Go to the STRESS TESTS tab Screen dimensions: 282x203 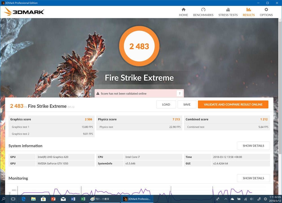click(228, 12)
